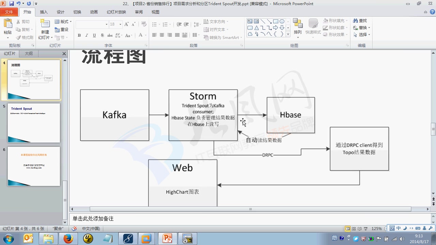436x245 pixels.
Task: Toggle align text right
Action: coord(169,35)
